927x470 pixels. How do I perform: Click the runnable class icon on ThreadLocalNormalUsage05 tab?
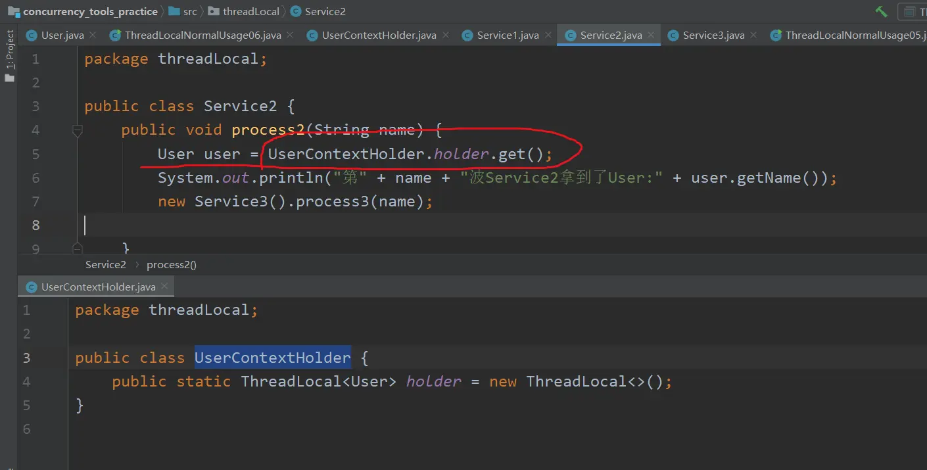click(776, 35)
